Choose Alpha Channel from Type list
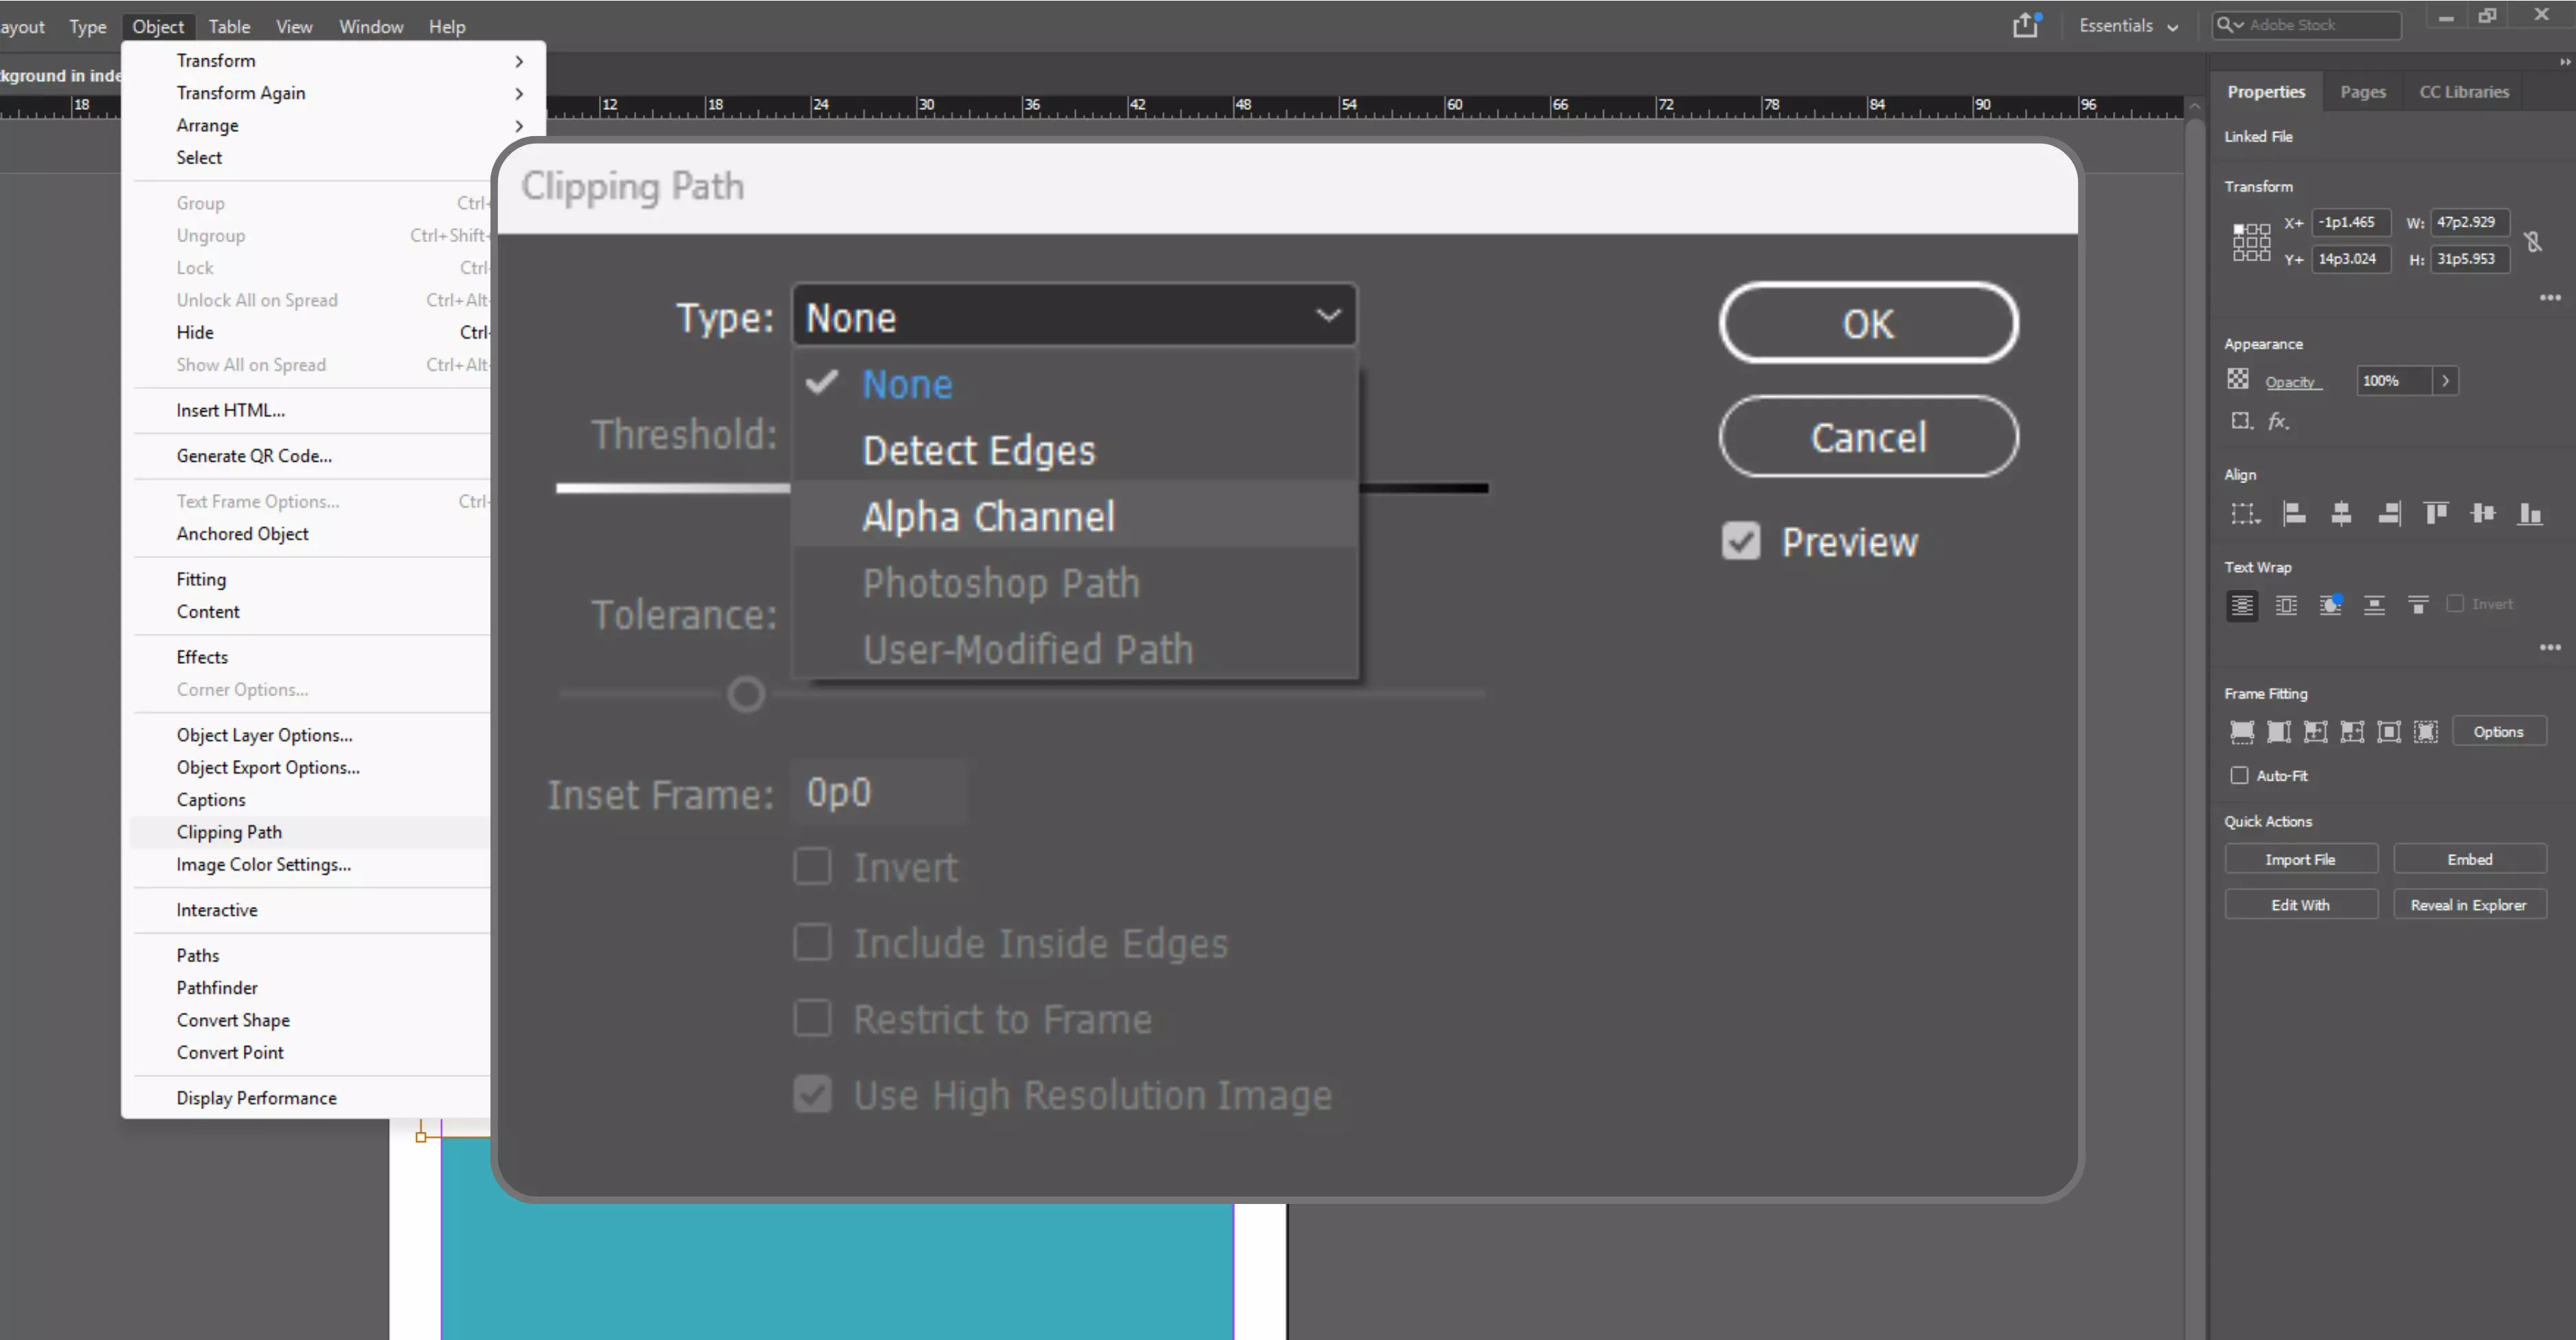 (988, 516)
